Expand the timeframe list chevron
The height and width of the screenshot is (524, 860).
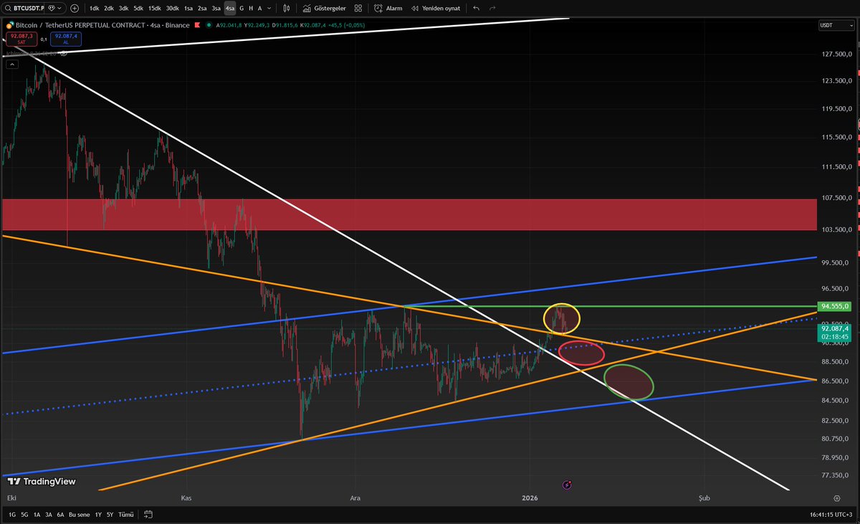(x=269, y=9)
